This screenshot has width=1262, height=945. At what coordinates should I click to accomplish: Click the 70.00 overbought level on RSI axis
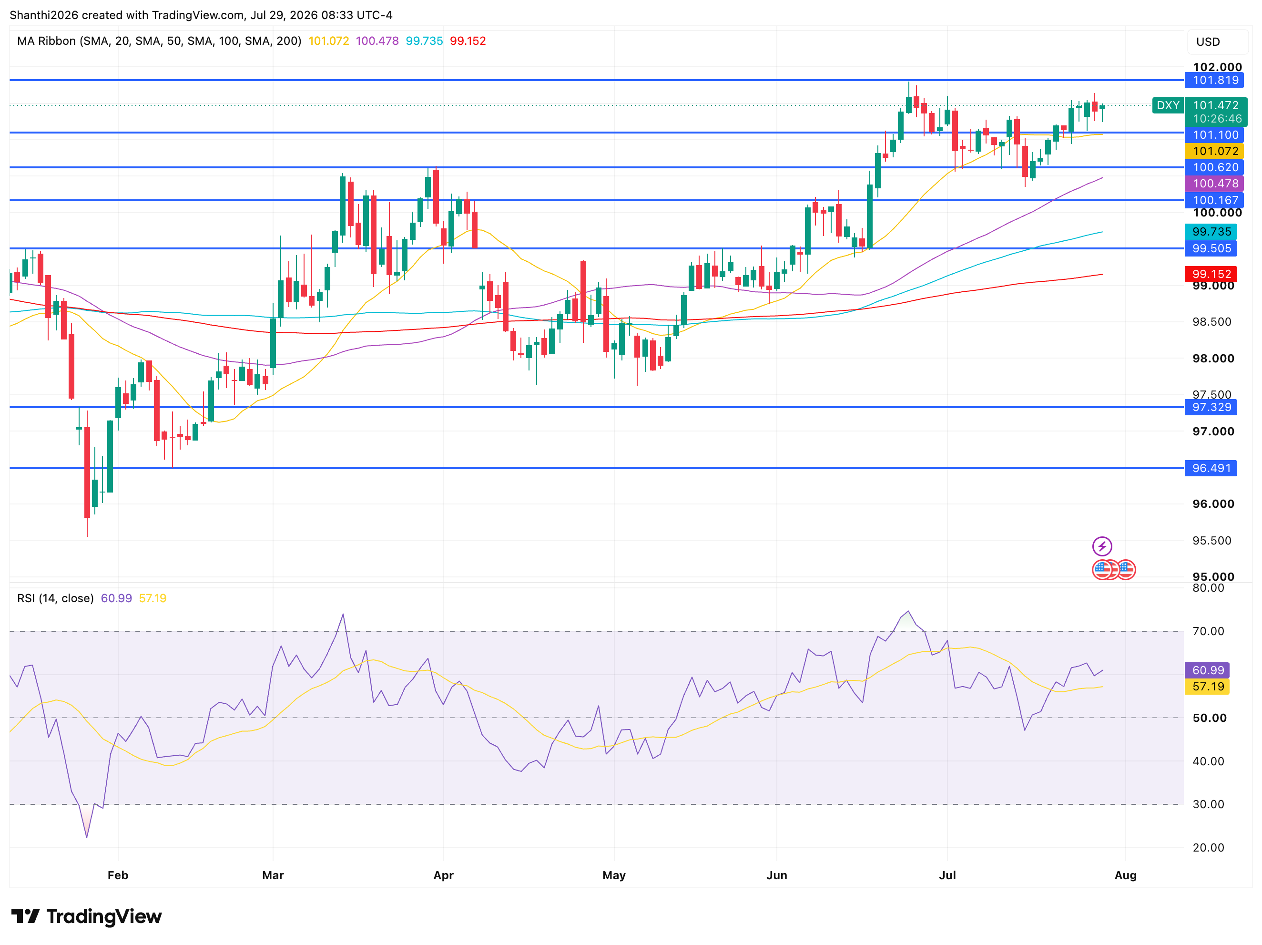(1208, 631)
